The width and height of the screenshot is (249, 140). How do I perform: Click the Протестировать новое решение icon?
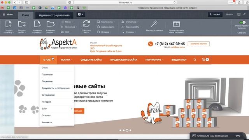(176, 24)
